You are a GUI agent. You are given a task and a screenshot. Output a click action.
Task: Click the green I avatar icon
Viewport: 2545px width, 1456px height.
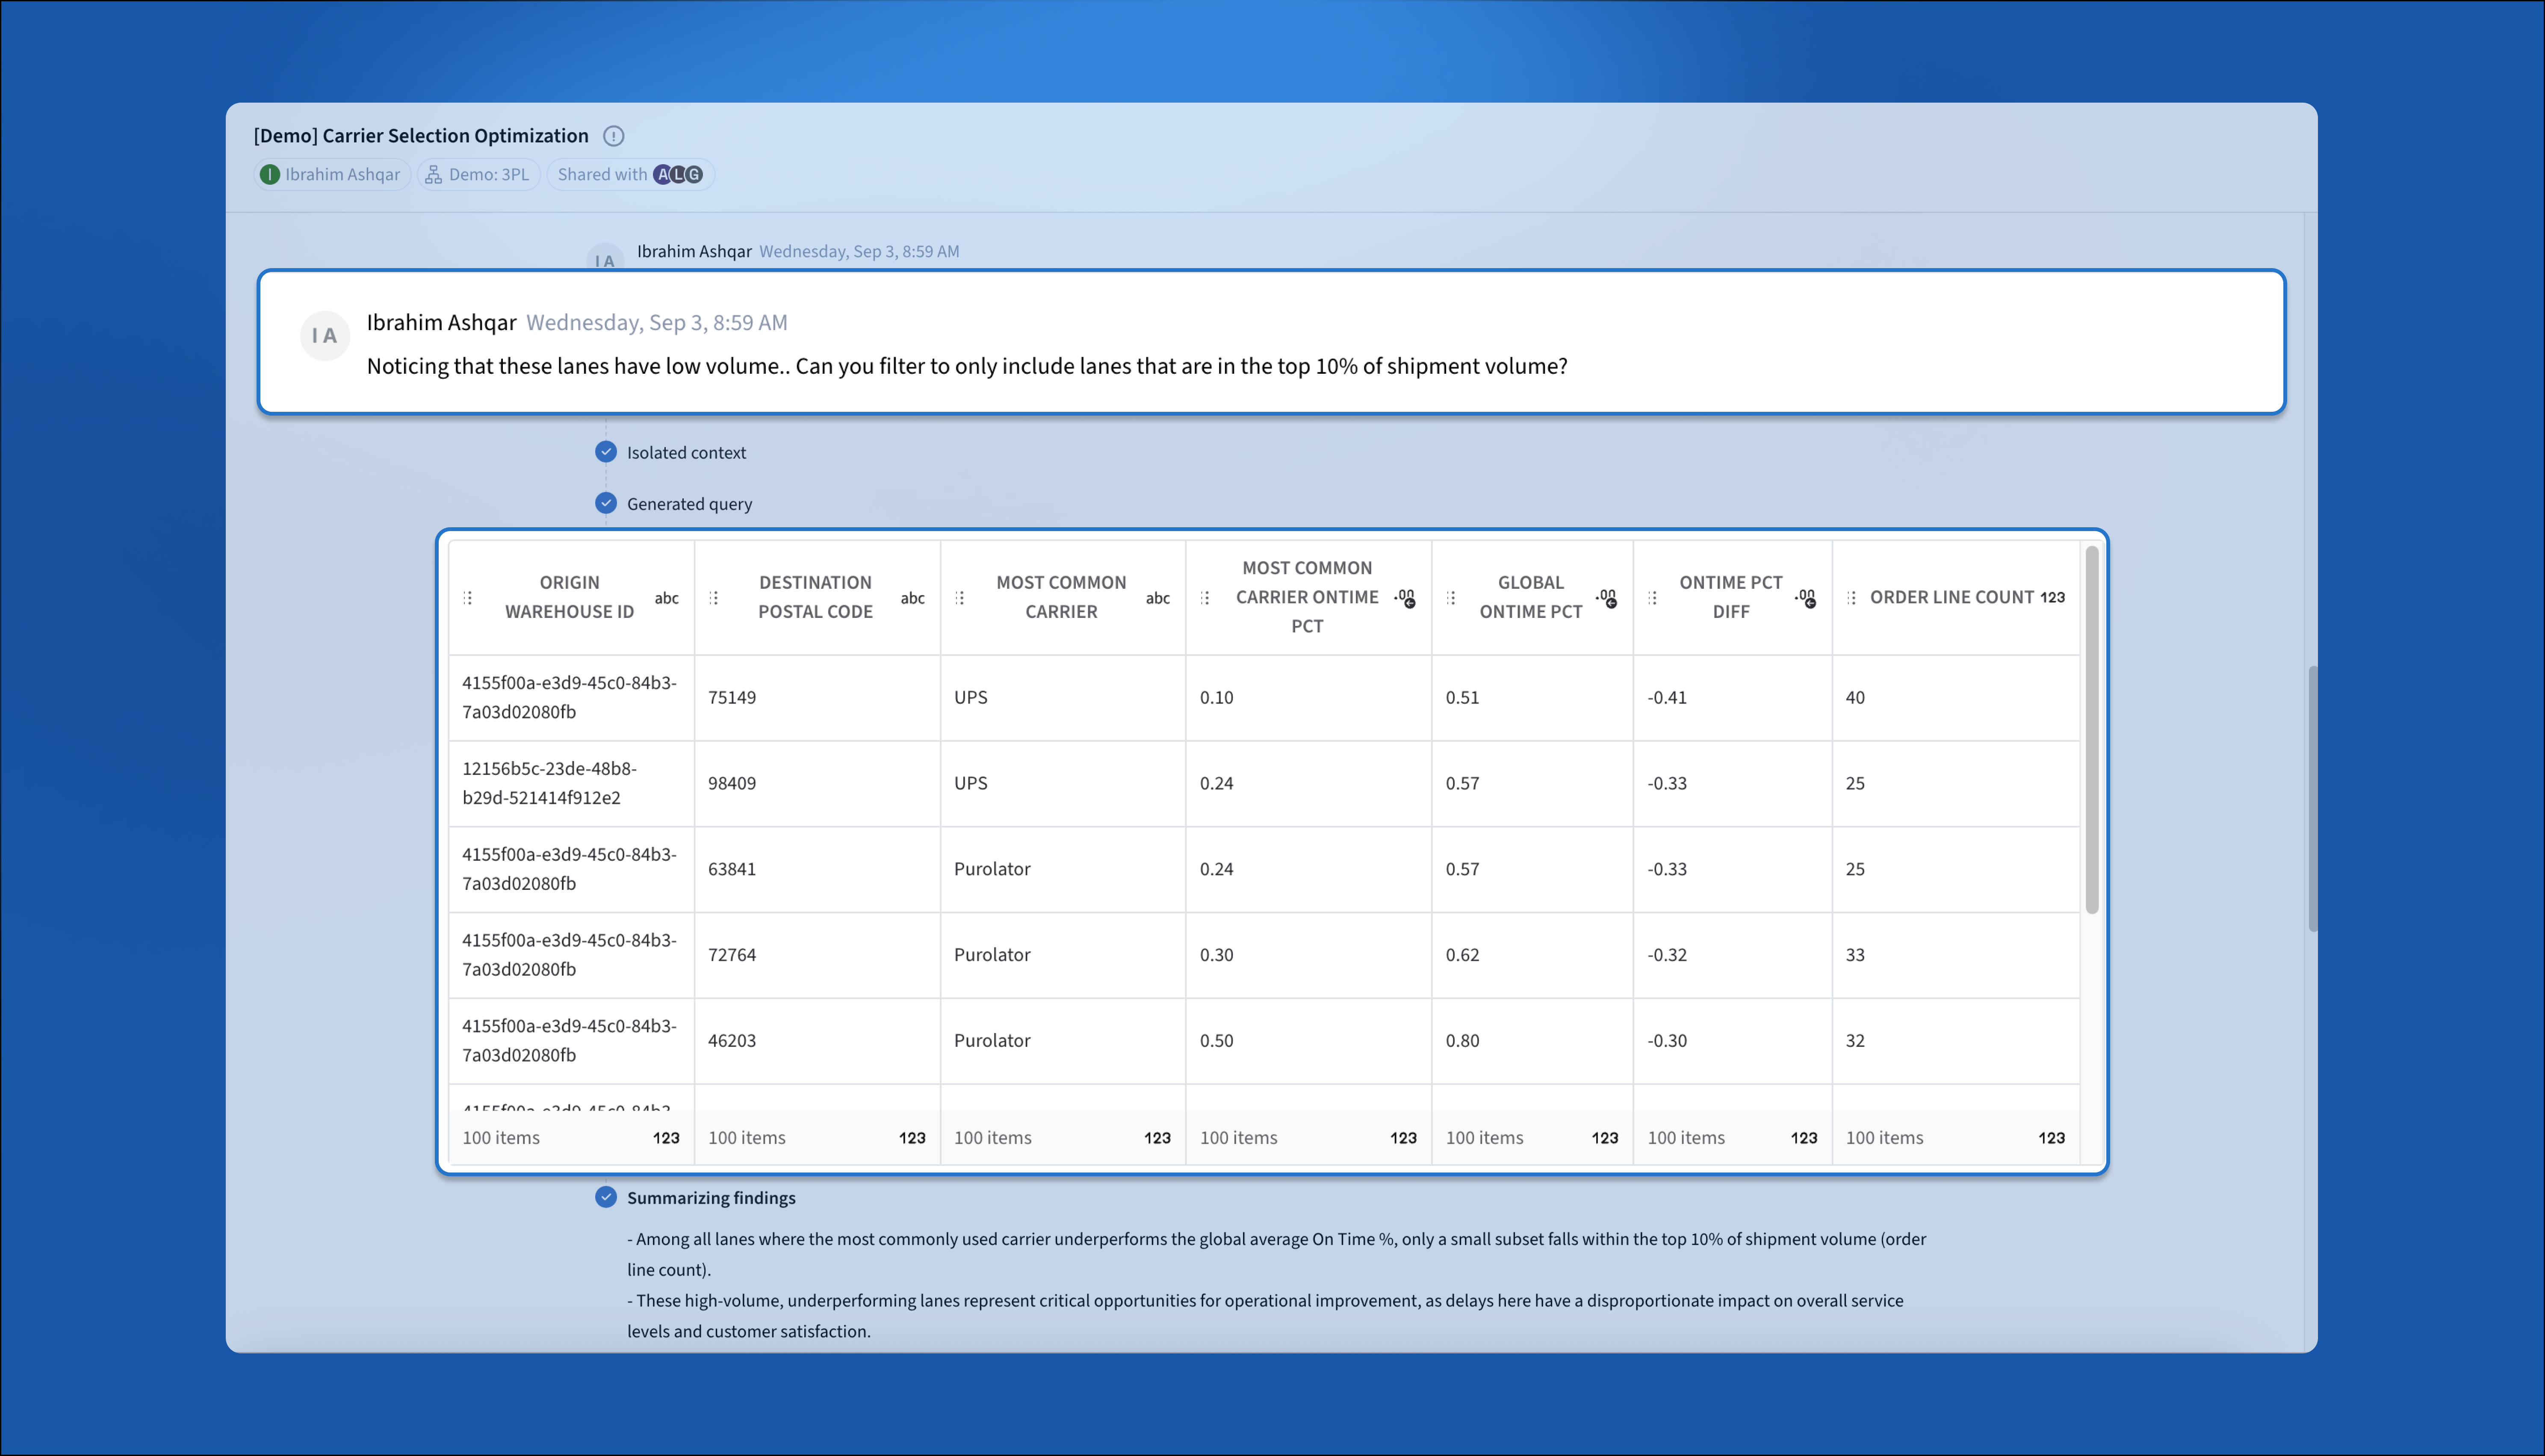pos(269,174)
